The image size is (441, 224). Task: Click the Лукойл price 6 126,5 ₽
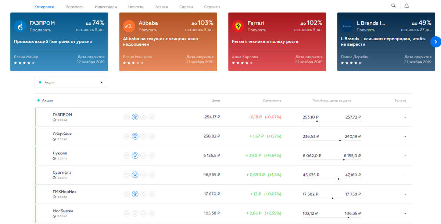coord(212,155)
